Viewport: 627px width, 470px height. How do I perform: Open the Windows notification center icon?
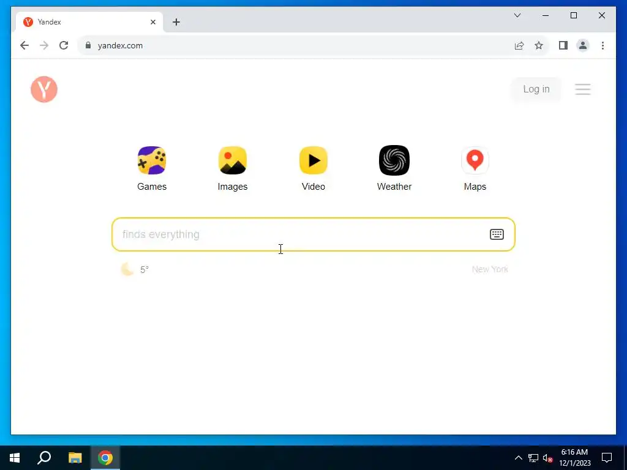pyautogui.click(x=607, y=458)
